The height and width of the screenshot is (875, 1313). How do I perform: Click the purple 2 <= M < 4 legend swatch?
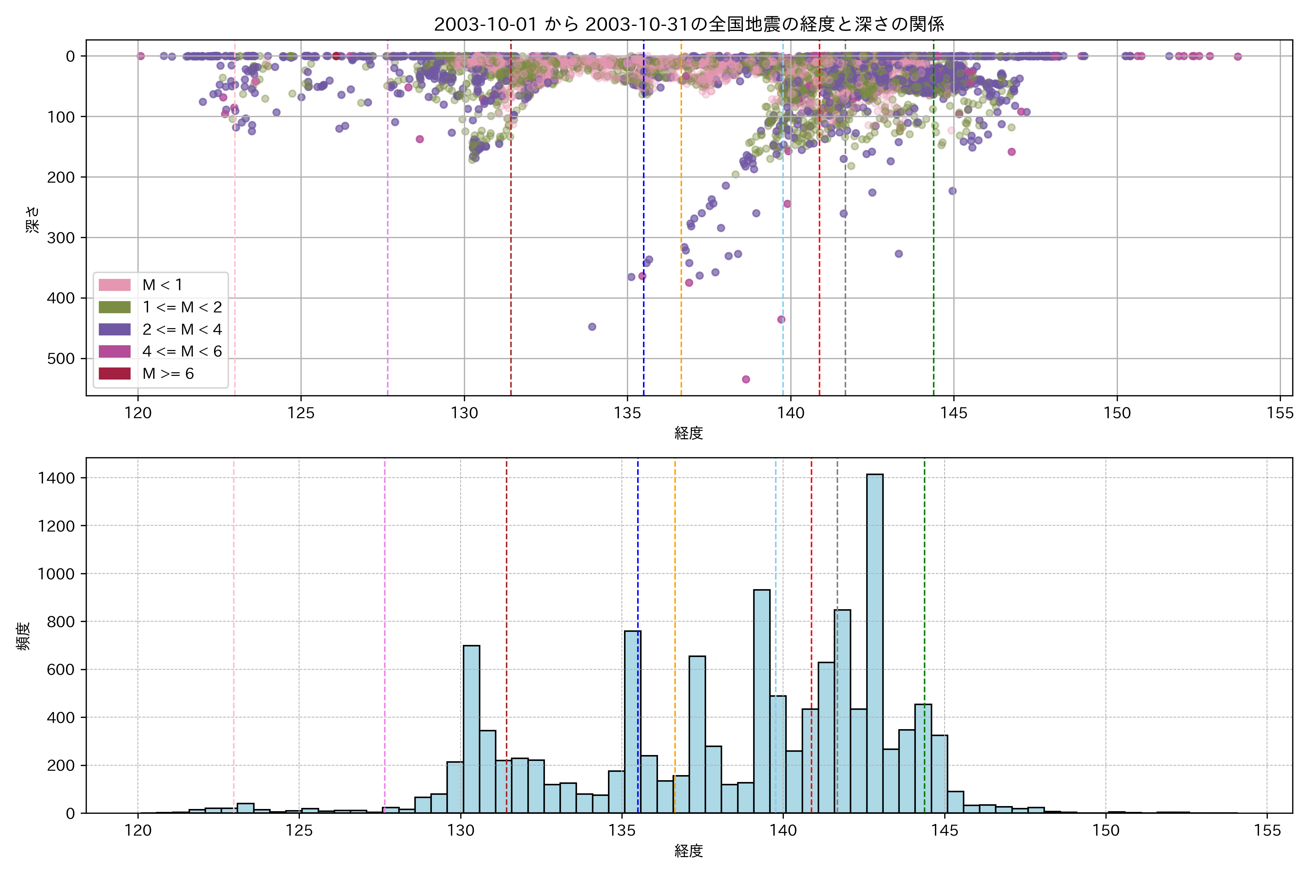click(115, 329)
